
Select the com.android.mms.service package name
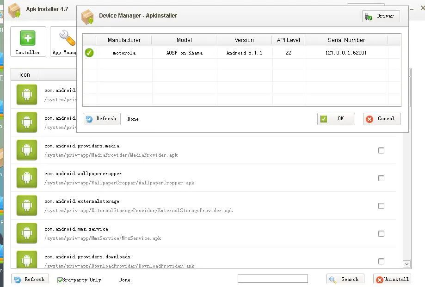(76, 229)
